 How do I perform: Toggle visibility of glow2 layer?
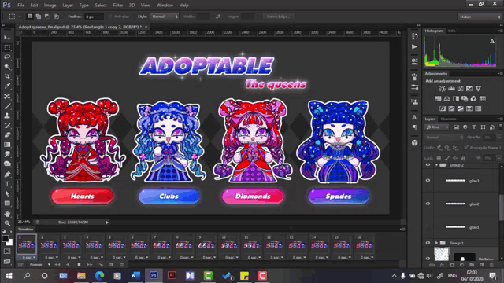[x=428, y=204]
